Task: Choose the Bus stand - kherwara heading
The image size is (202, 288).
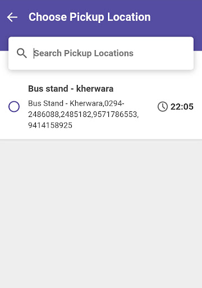Action: pos(71,88)
